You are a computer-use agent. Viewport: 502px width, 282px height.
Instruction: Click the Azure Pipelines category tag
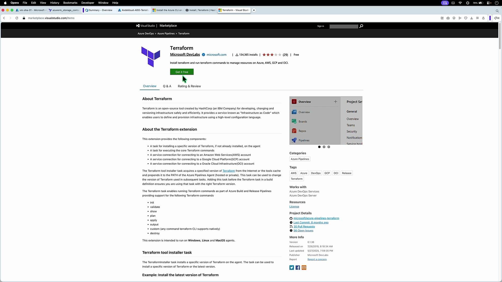pos(300,159)
